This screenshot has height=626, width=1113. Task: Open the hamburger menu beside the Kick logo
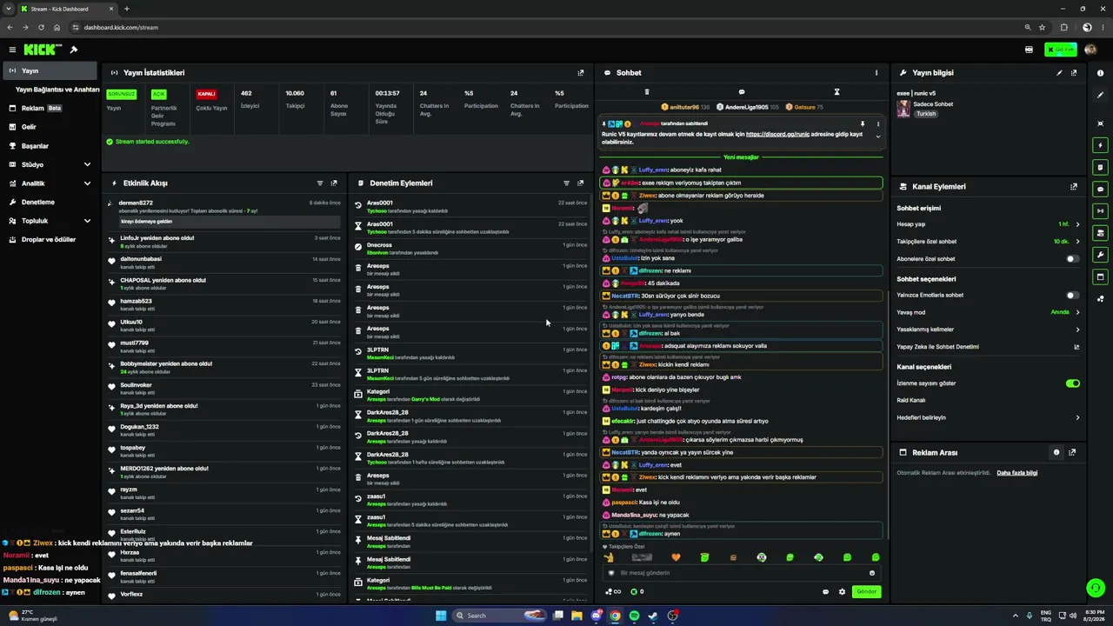(x=12, y=50)
